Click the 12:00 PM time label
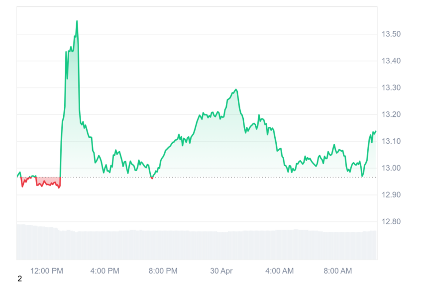Image resolution: width=423 pixels, height=282 pixels. click(x=47, y=271)
